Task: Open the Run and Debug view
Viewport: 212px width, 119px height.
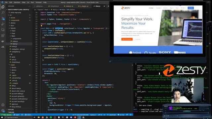Action: [x=3, y=24]
